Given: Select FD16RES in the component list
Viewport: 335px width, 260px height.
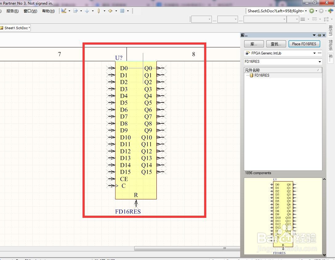Looking at the screenshot, I should (262, 75).
